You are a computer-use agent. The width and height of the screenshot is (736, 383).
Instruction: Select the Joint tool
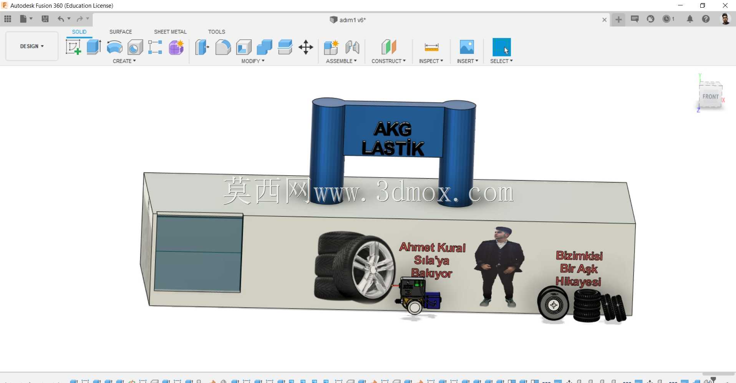352,47
